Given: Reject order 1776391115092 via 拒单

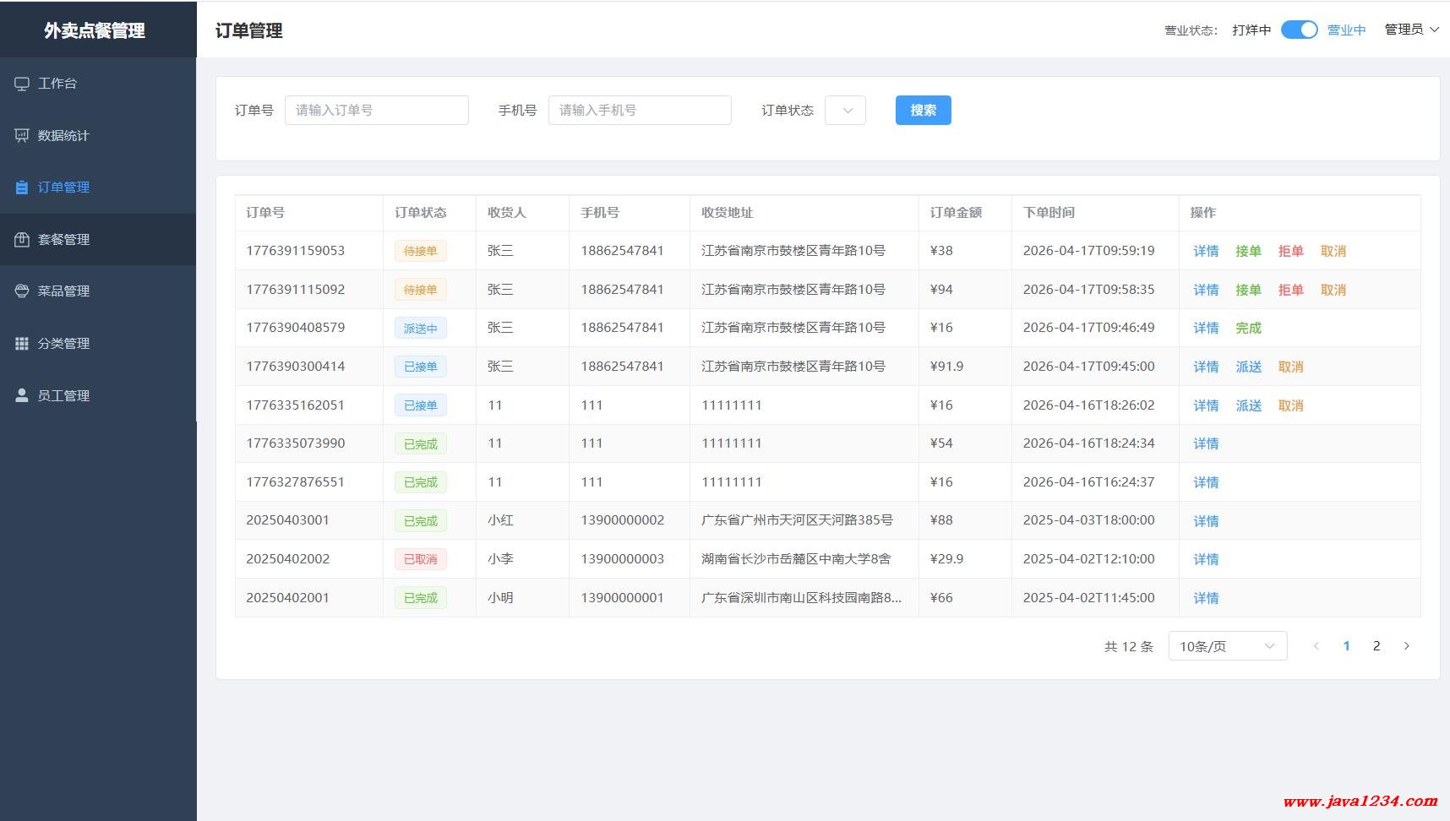Looking at the screenshot, I should point(1290,290).
